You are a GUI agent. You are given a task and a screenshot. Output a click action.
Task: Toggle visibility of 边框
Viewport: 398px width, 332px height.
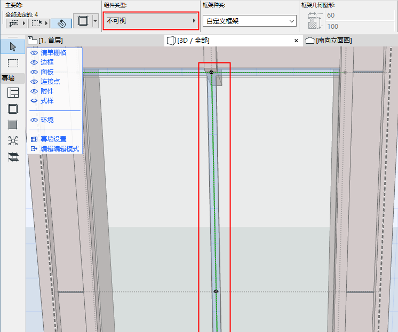pos(34,62)
